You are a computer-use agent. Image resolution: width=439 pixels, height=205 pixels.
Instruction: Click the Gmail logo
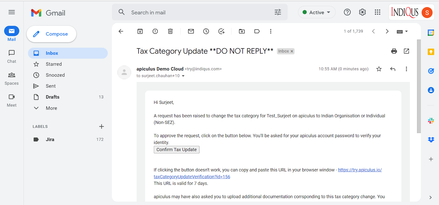point(48,13)
